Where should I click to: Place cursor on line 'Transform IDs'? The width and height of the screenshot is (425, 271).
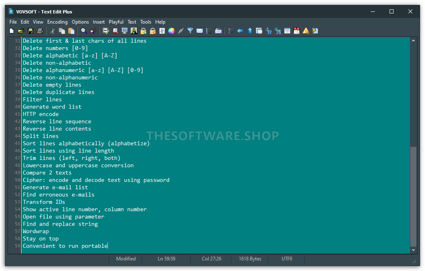point(44,202)
